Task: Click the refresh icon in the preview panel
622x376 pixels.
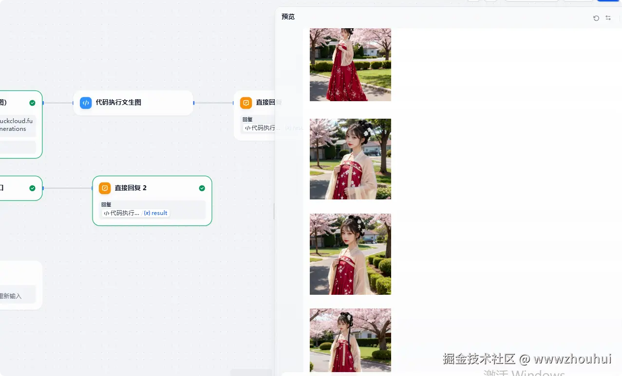Action: tap(596, 18)
